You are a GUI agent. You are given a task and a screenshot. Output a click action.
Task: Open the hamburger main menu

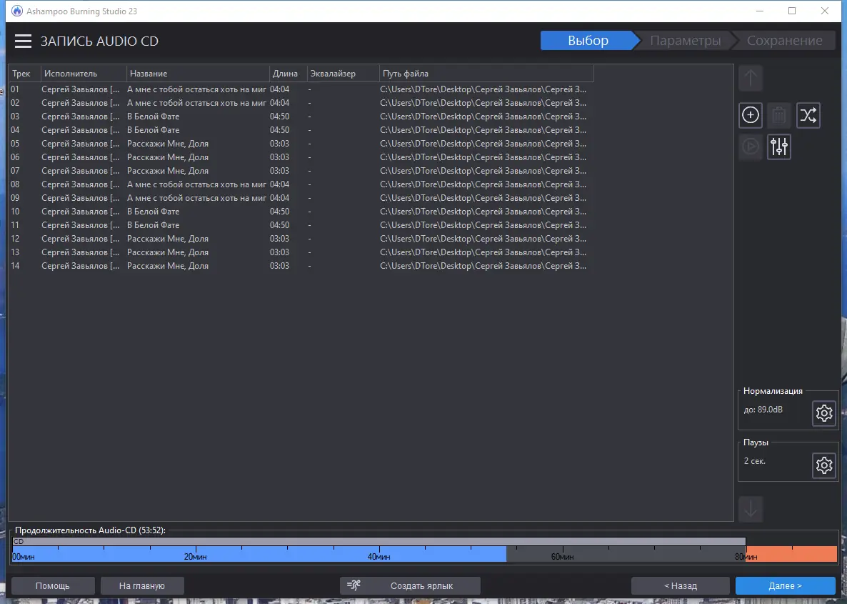pyautogui.click(x=24, y=41)
